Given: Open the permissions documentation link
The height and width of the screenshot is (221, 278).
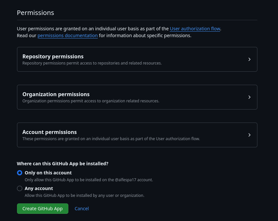Looking at the screenshot, I should pyautogui.click(x=68, y=36).
